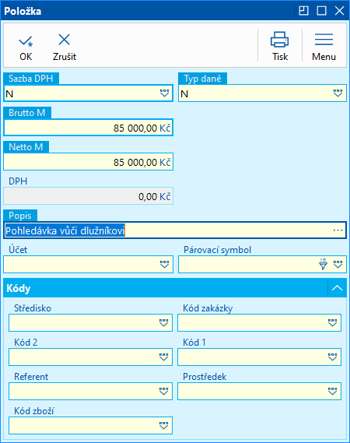Viewport: 350px width, 443px height.
Task: Click into the Netto M amount field
Action: click(89, 162)
